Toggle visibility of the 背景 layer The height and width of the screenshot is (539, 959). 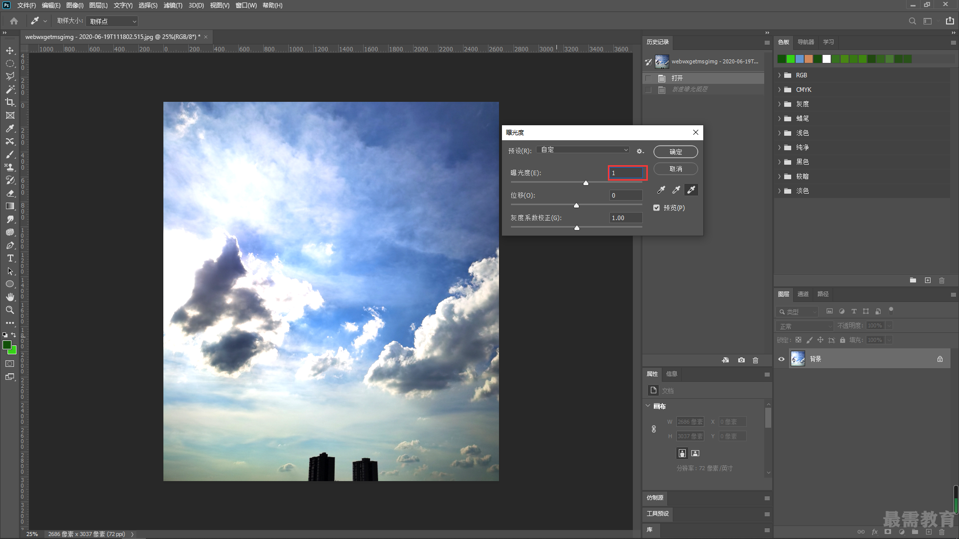point(781,359)
